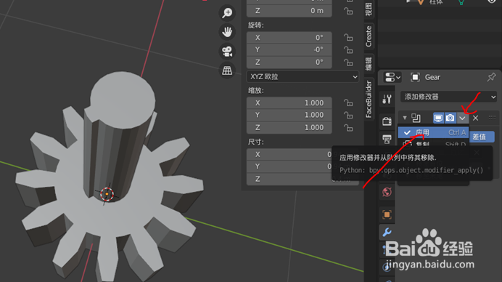This screenshot has height=282, width=502.
Task: Click the pan view hand gizmo
Action: pos(227,32)
